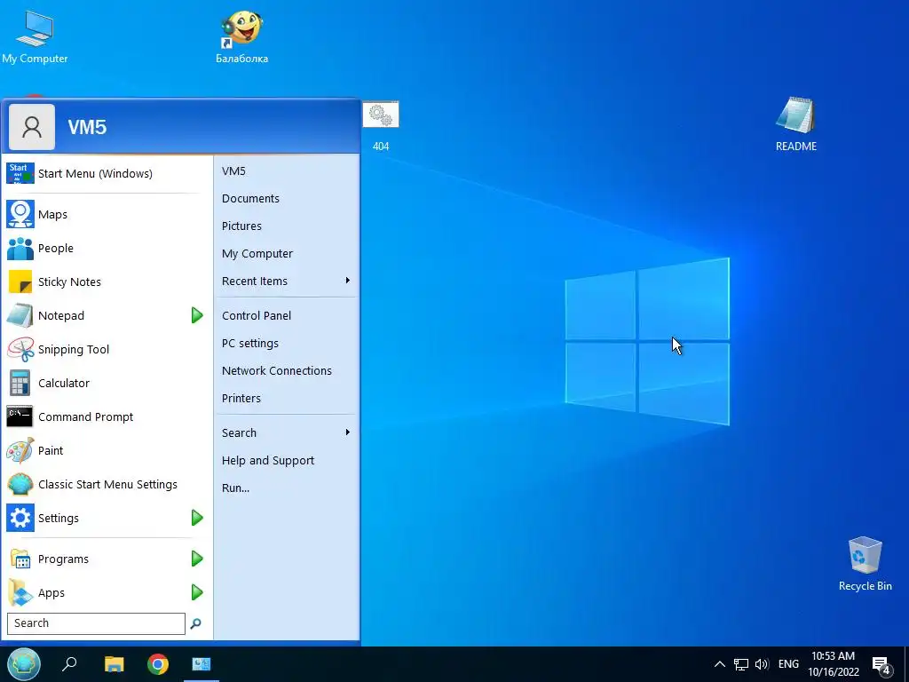Expand the Programs submenu green arrow
This screenshot has width=909, height=682.
tap(197, 559)
